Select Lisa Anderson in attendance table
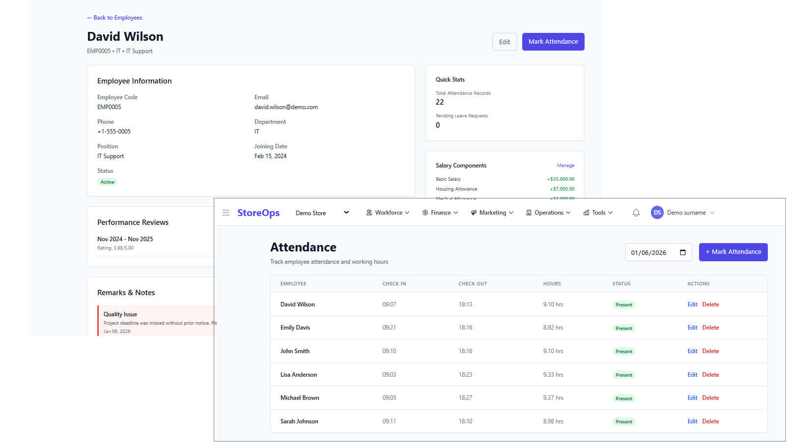786x442 pixels. 299,375
